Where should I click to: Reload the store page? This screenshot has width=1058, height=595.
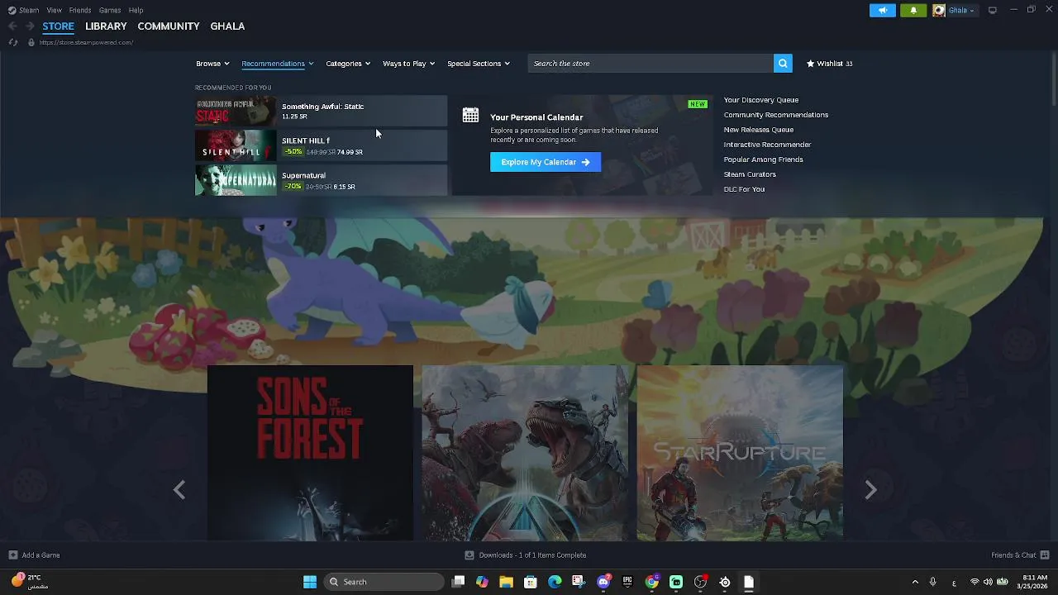13,42
